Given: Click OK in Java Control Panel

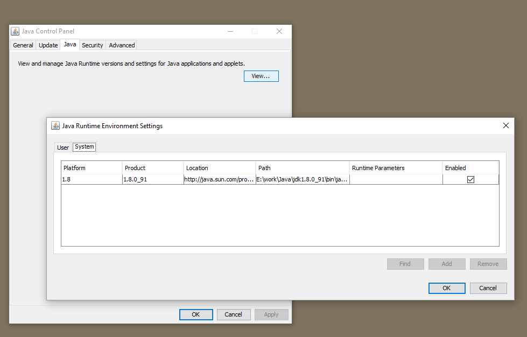Looking at the screenshot, I should tap(196, 314).
